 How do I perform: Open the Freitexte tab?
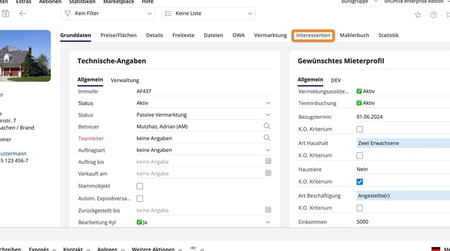(x=183, y=35)
